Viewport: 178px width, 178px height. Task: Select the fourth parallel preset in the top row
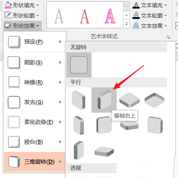pyautogui.click(x=155, y=100)
